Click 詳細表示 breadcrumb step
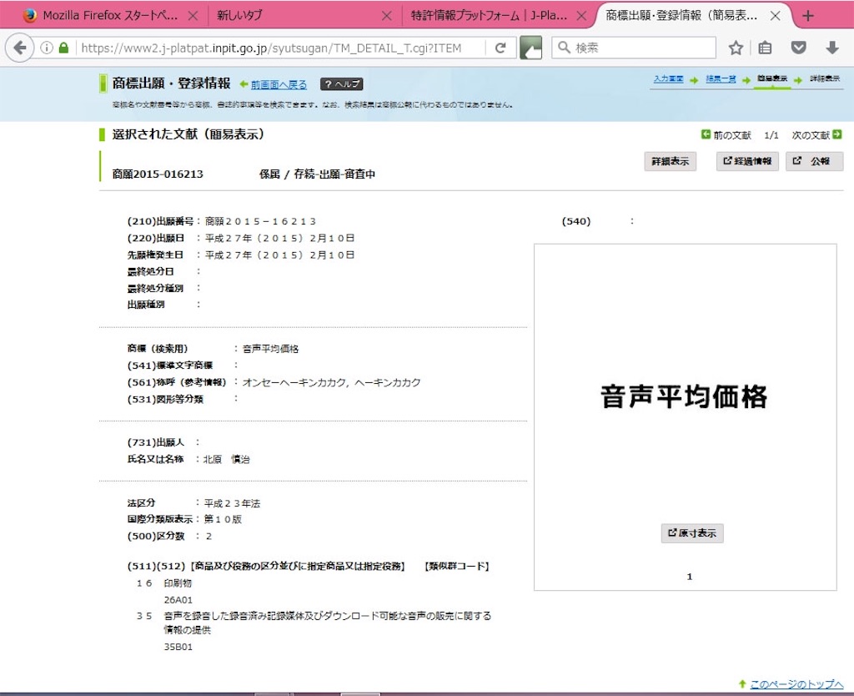Screen dimensions: 854x696 pos(825,78)
